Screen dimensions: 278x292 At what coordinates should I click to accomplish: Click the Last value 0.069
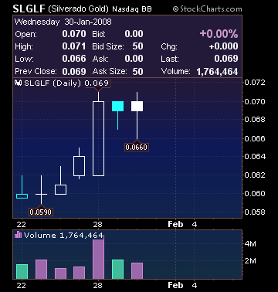[226, 59]
